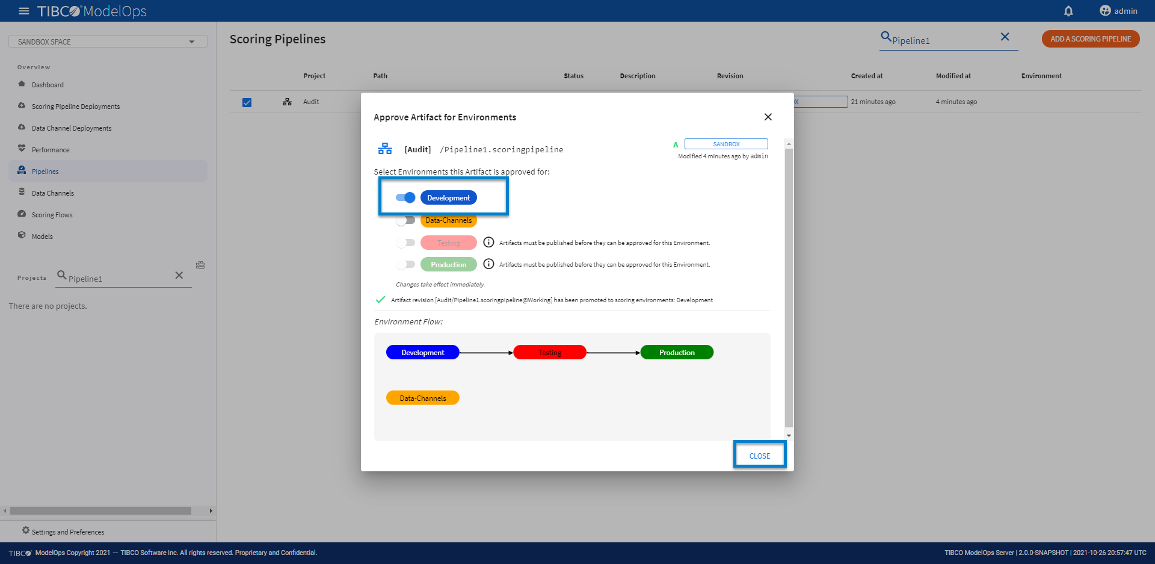Click the dialog scrollbar down arrow
Viewport: 1155px width, 564px height.
(x=789, y=435)
